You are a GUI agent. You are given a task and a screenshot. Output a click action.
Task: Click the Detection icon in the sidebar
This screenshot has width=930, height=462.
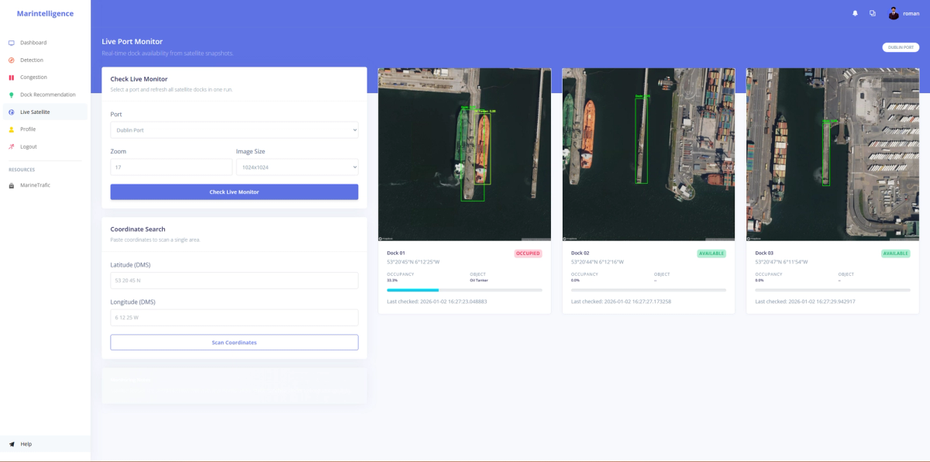pyautogui.click(x=12, y=60)
